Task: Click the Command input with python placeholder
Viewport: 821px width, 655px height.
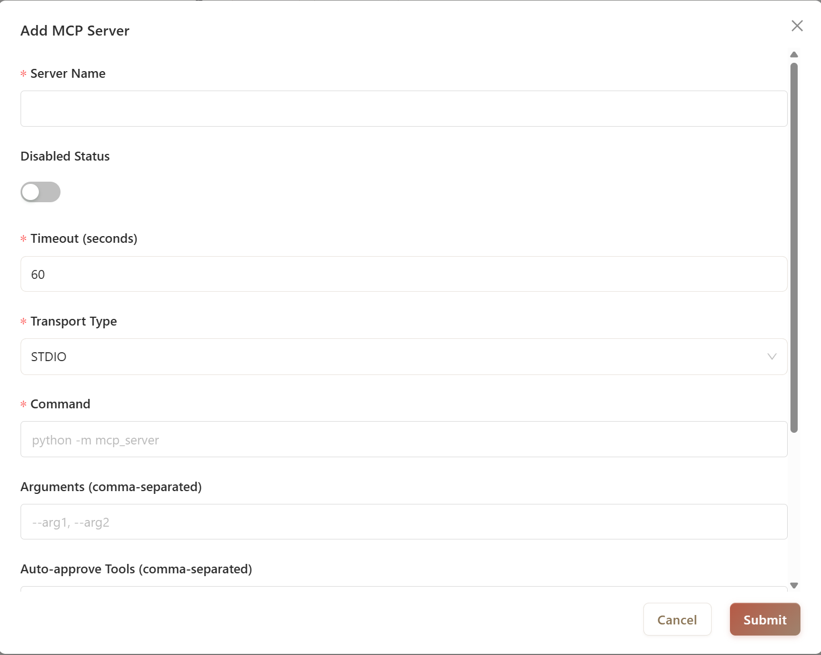Action: click(404, 439)
